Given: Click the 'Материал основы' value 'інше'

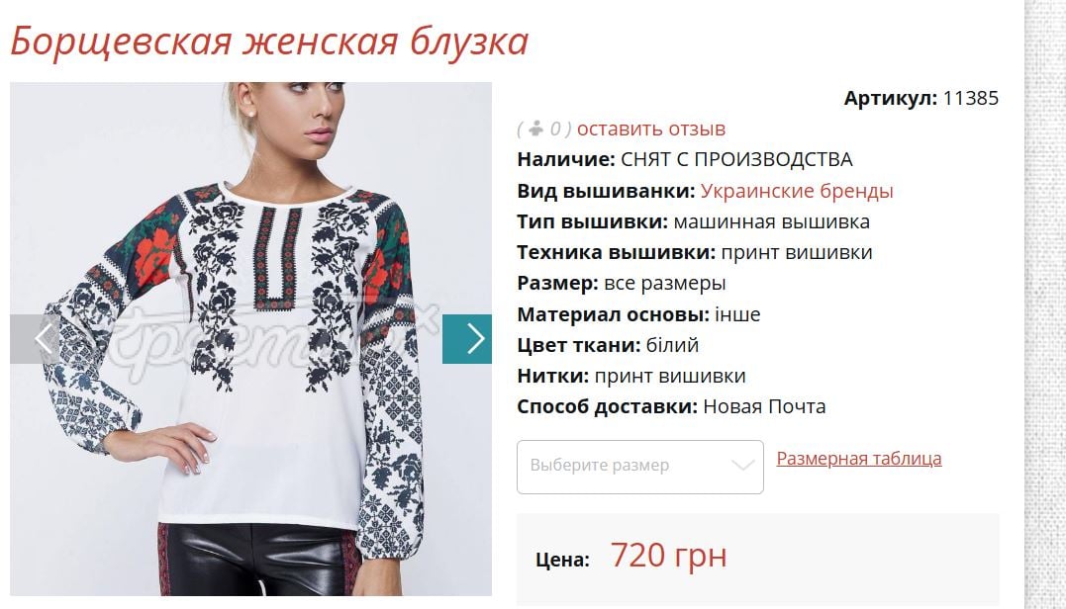Looking at the screenshot, I should [737, 314].
